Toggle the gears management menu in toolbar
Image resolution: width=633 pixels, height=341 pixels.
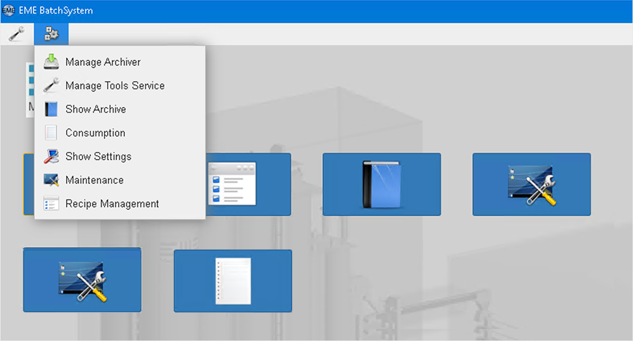tap(51, 35)
